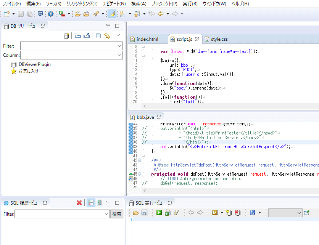This screenshot has width=319, height=245.
Task: Click the blue gear icon in toolbar
Action: point(51,14)
